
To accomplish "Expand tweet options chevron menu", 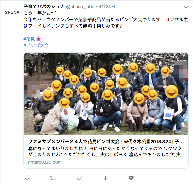I will [186, 7].
